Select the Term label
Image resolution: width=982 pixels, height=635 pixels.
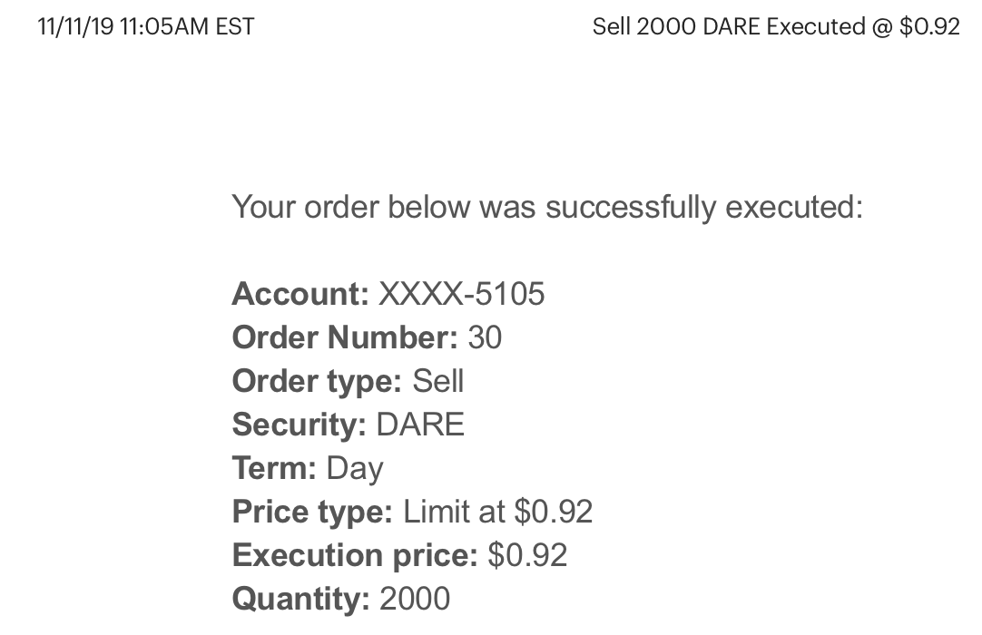273,468
